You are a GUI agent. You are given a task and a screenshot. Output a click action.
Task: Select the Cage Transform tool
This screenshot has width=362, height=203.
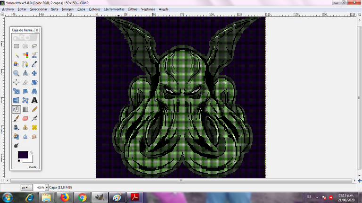point(25,101)
